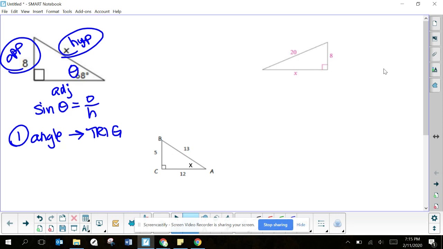Open the screen shade tool
The width and height of the screenshot is (443, 249).
click(x=74, y=228)
